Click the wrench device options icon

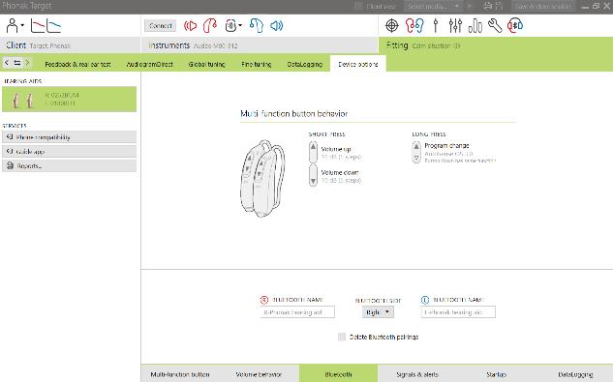[495, 26]
